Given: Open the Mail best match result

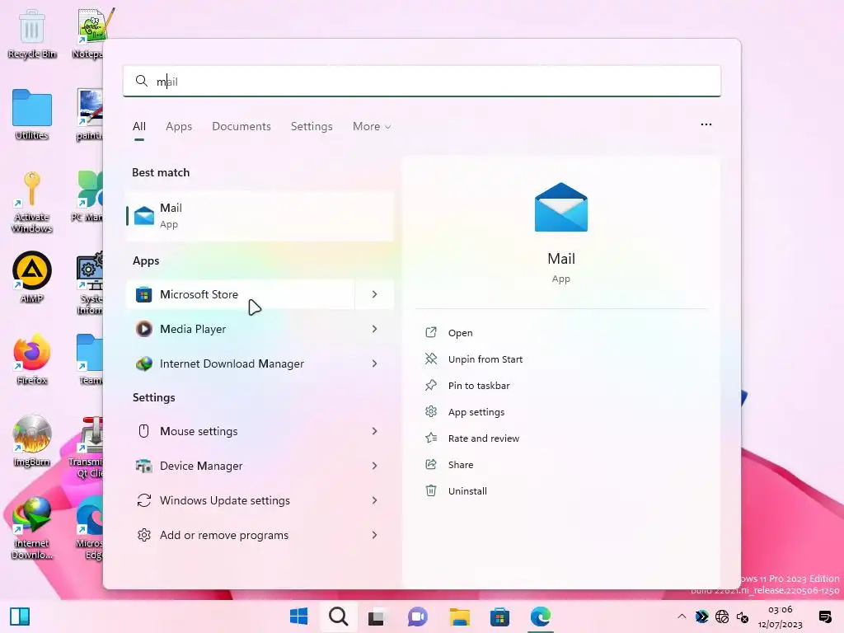Looking at the screenshot, I should [x=260, y=216].
